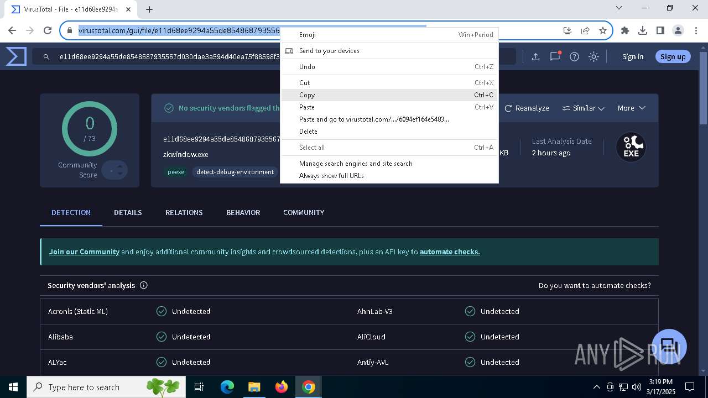Click the Windows taskbar search box
The image size is (708, 398).
pos(105,387)
